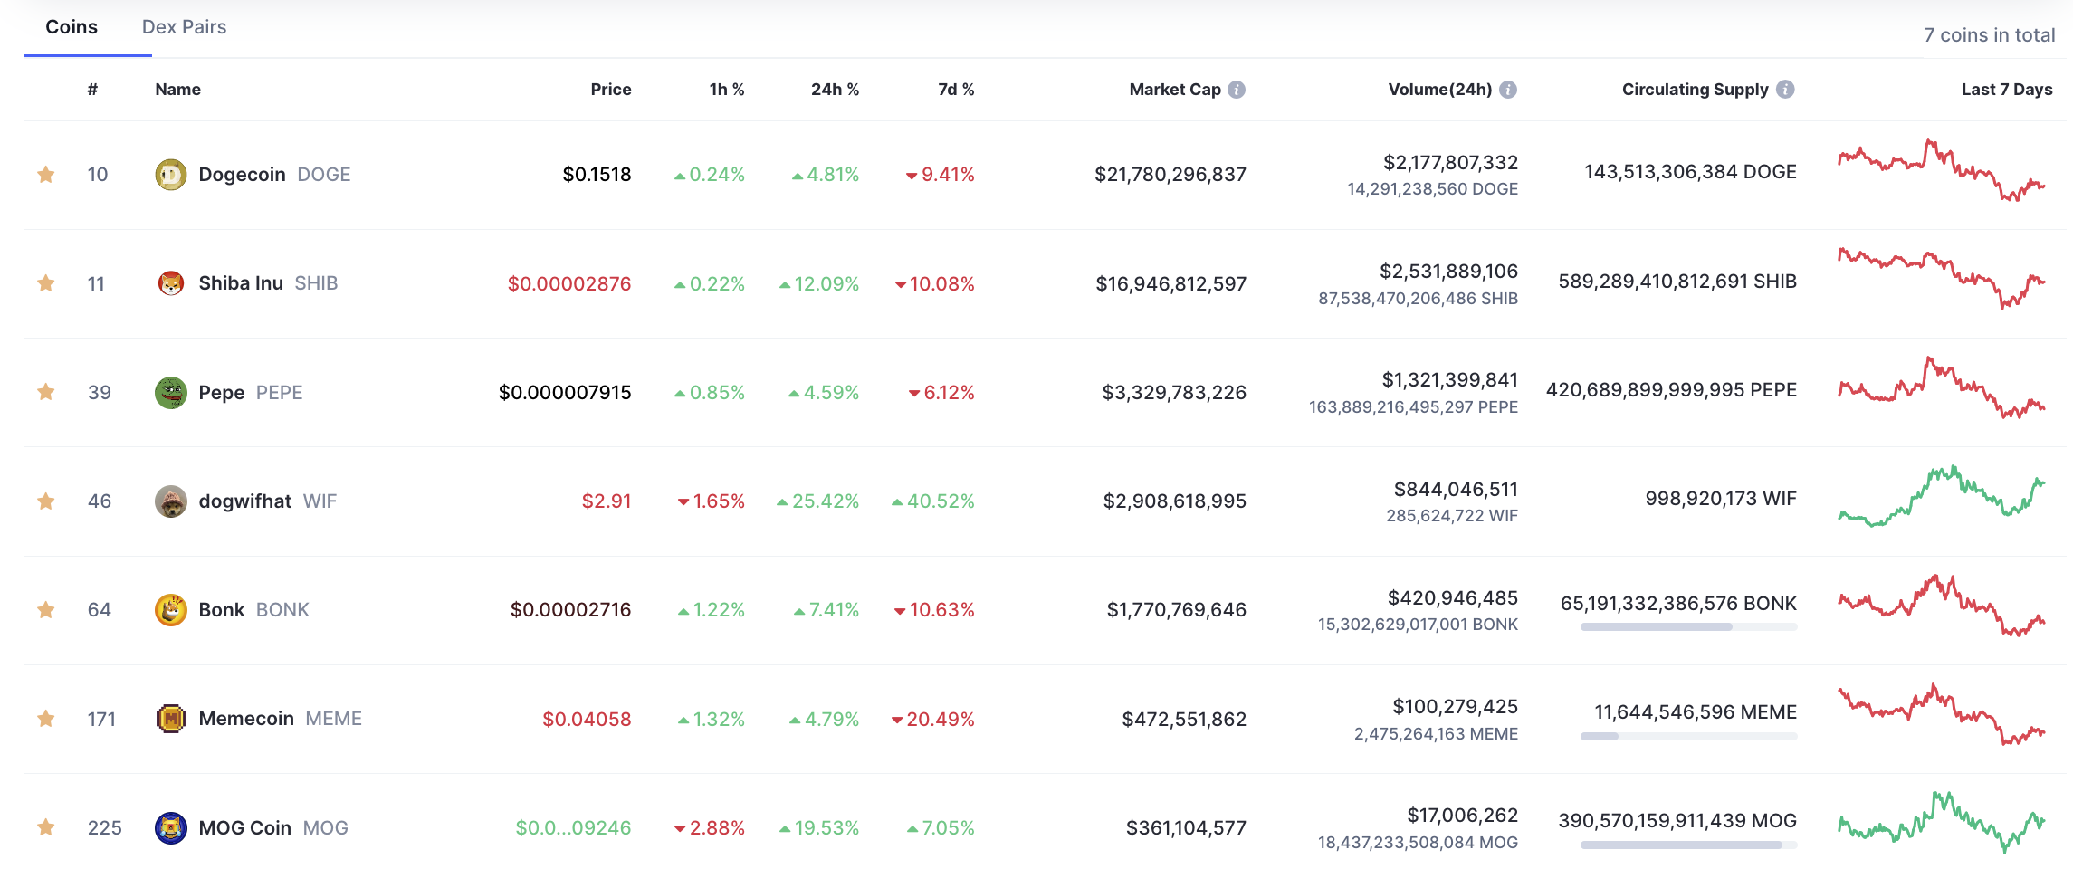2073x878 pixels.
Task: Click Shiba Inu volume $2,531,889,106
Action: 1448,272
